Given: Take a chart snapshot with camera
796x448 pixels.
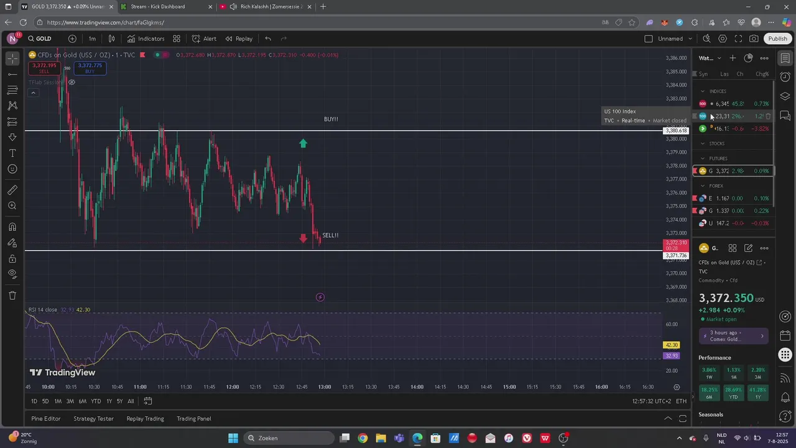Looking at the screenshot, I should point(754,39).
